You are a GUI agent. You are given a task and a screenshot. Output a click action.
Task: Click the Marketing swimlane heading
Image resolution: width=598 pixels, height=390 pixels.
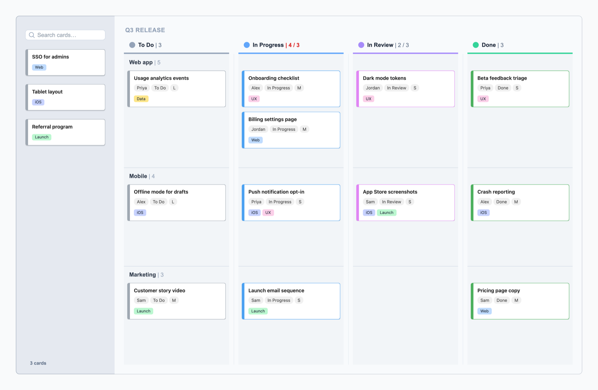pyautogui.click(x=146, y=275)
